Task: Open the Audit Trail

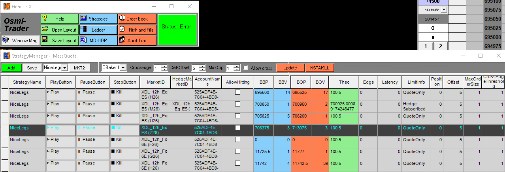Action: pyautogui.click(x=137, y=40)
